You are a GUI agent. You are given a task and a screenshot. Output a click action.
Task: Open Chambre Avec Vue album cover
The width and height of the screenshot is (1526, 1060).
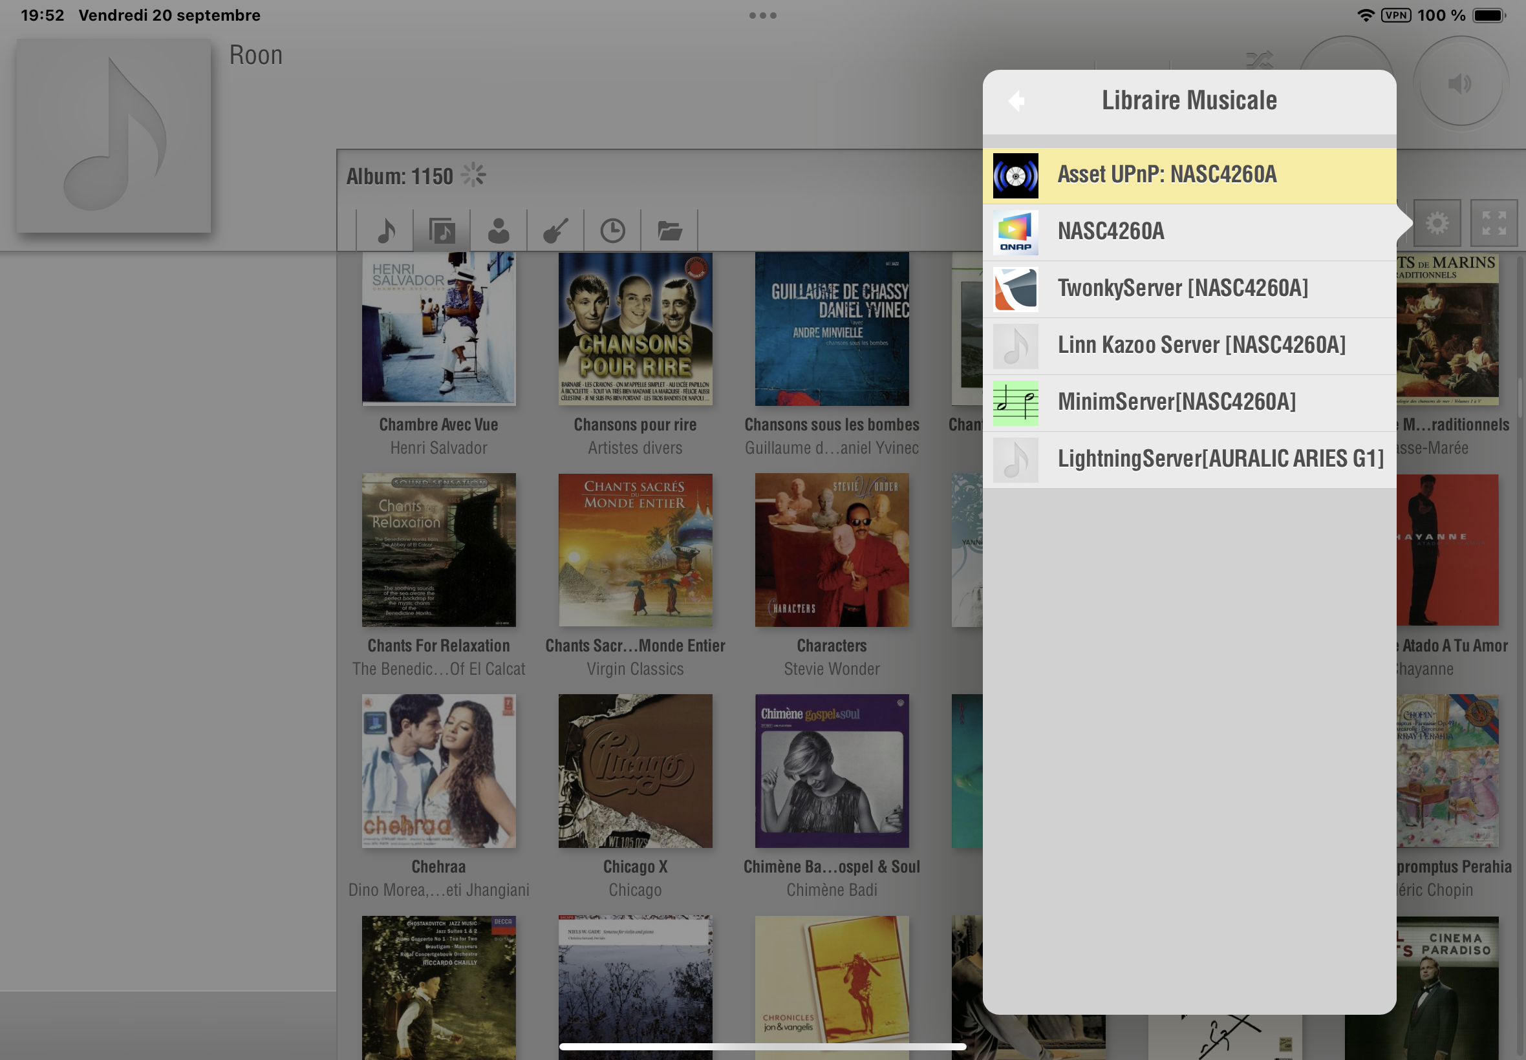438,329
